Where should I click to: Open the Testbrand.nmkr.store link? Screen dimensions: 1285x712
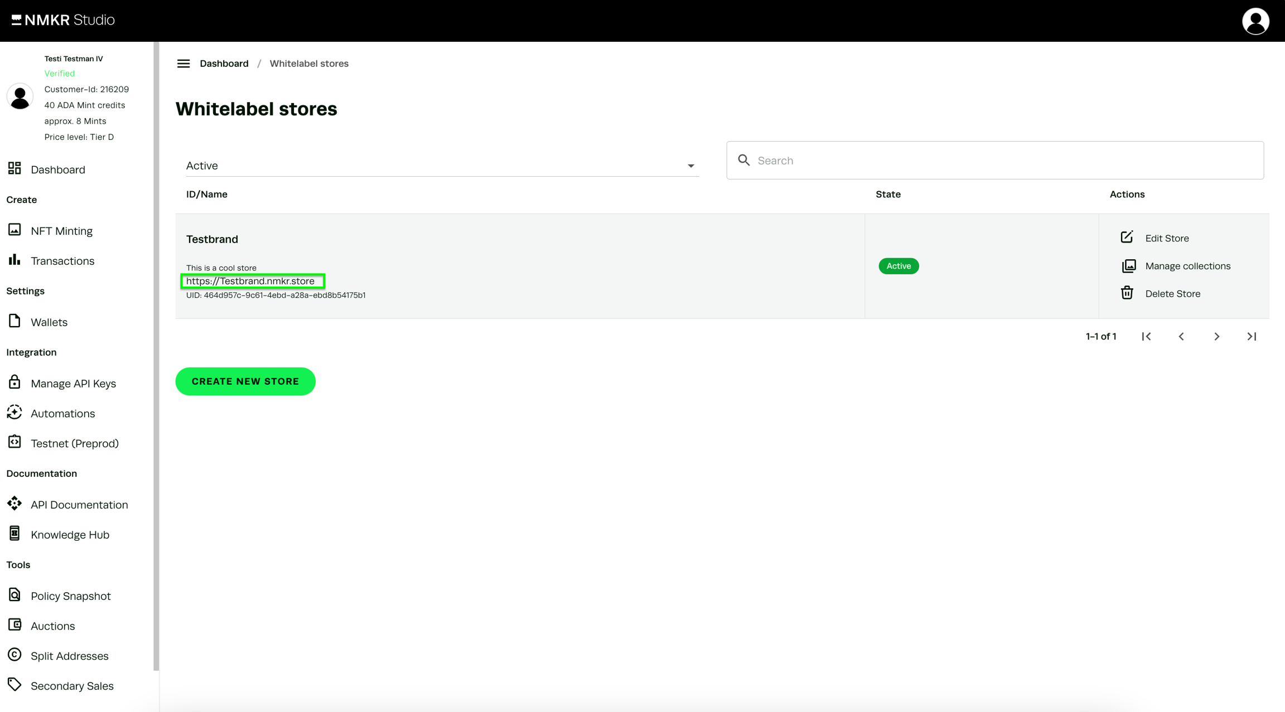tap(250, 281)
